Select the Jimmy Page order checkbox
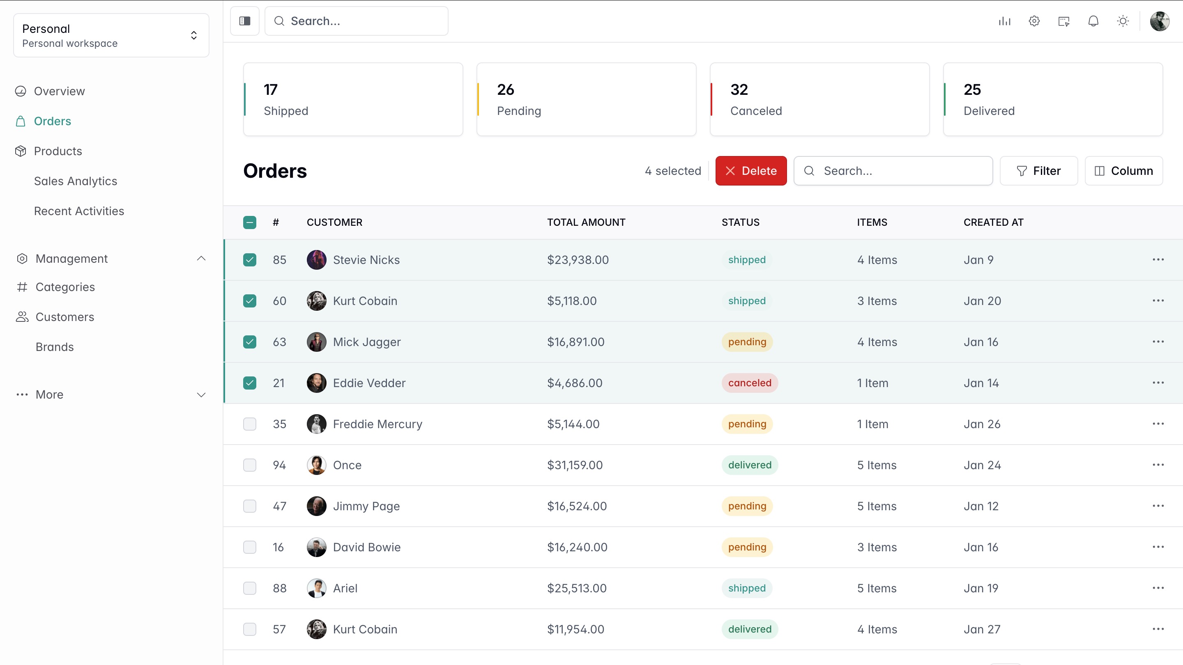The image size is (1183, 665). (x=249, y=506)
